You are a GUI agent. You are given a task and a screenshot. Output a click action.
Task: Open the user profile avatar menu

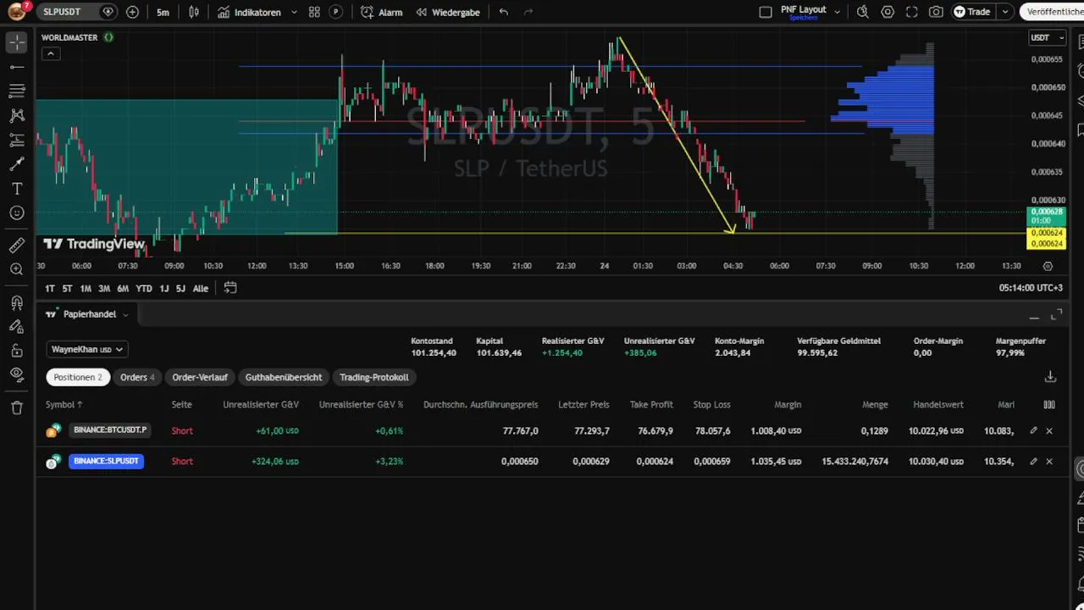pyautogui.click(x=17, y=12)
